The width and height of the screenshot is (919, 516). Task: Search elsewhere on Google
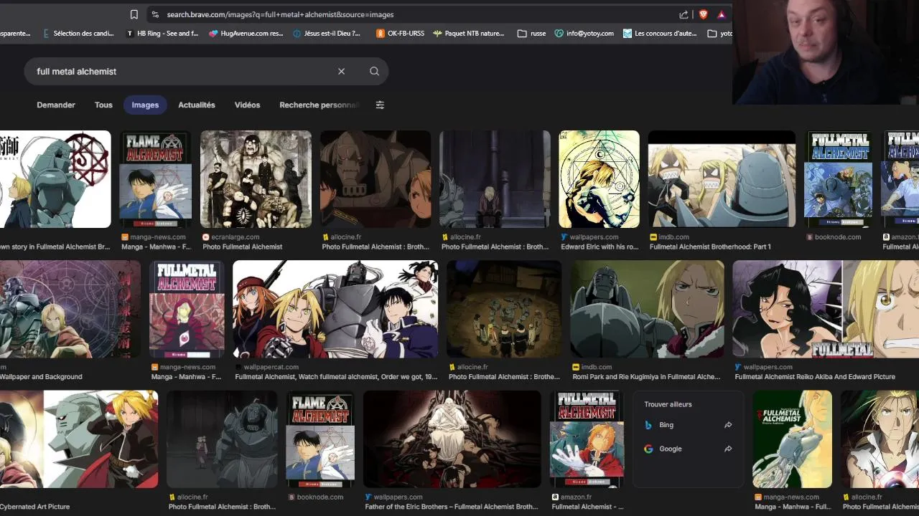pos(671,449)
